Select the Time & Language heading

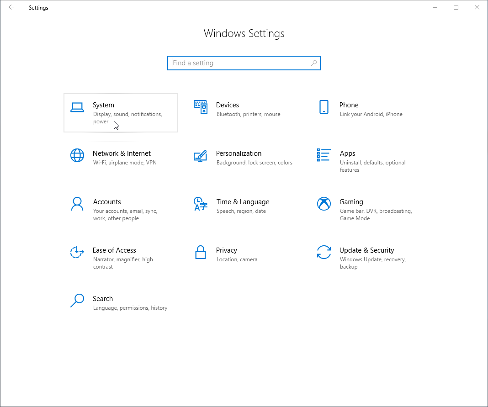coord(243,202)
